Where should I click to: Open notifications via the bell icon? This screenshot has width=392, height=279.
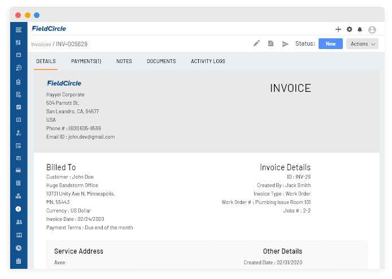point(360,30)
